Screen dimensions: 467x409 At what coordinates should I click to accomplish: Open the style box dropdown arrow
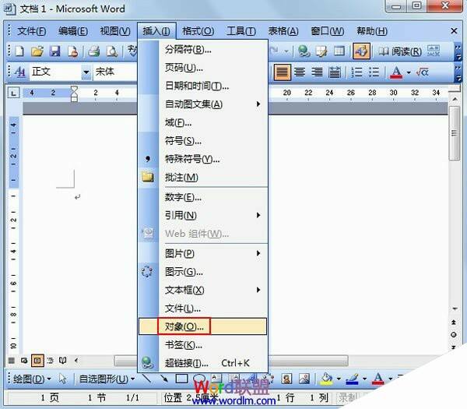[86, 72]
